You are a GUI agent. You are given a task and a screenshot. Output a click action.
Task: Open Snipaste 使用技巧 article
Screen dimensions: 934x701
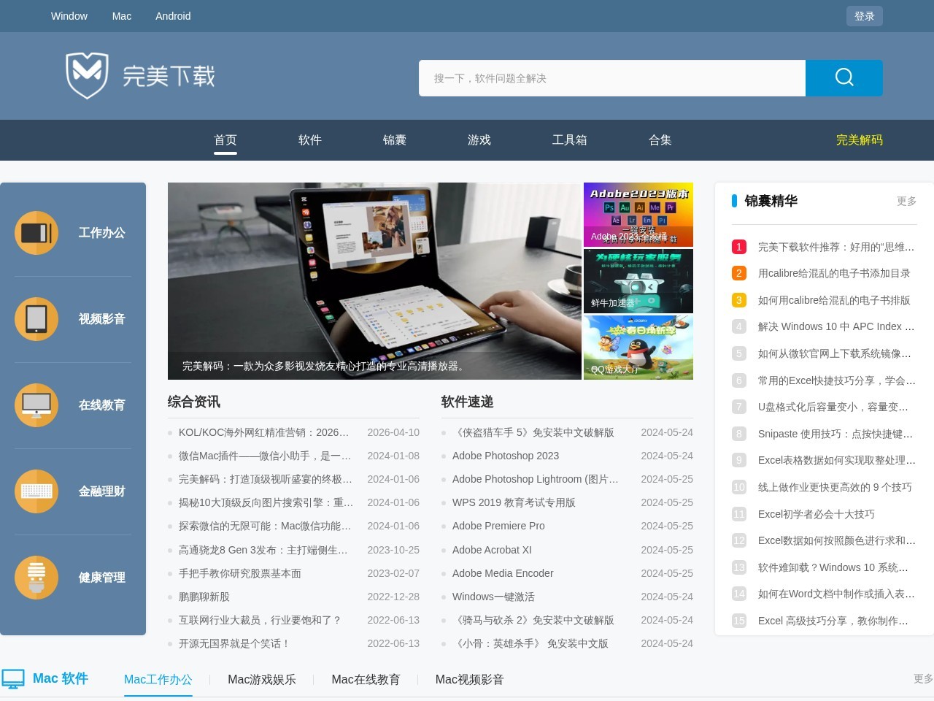(x=835, y=434)
